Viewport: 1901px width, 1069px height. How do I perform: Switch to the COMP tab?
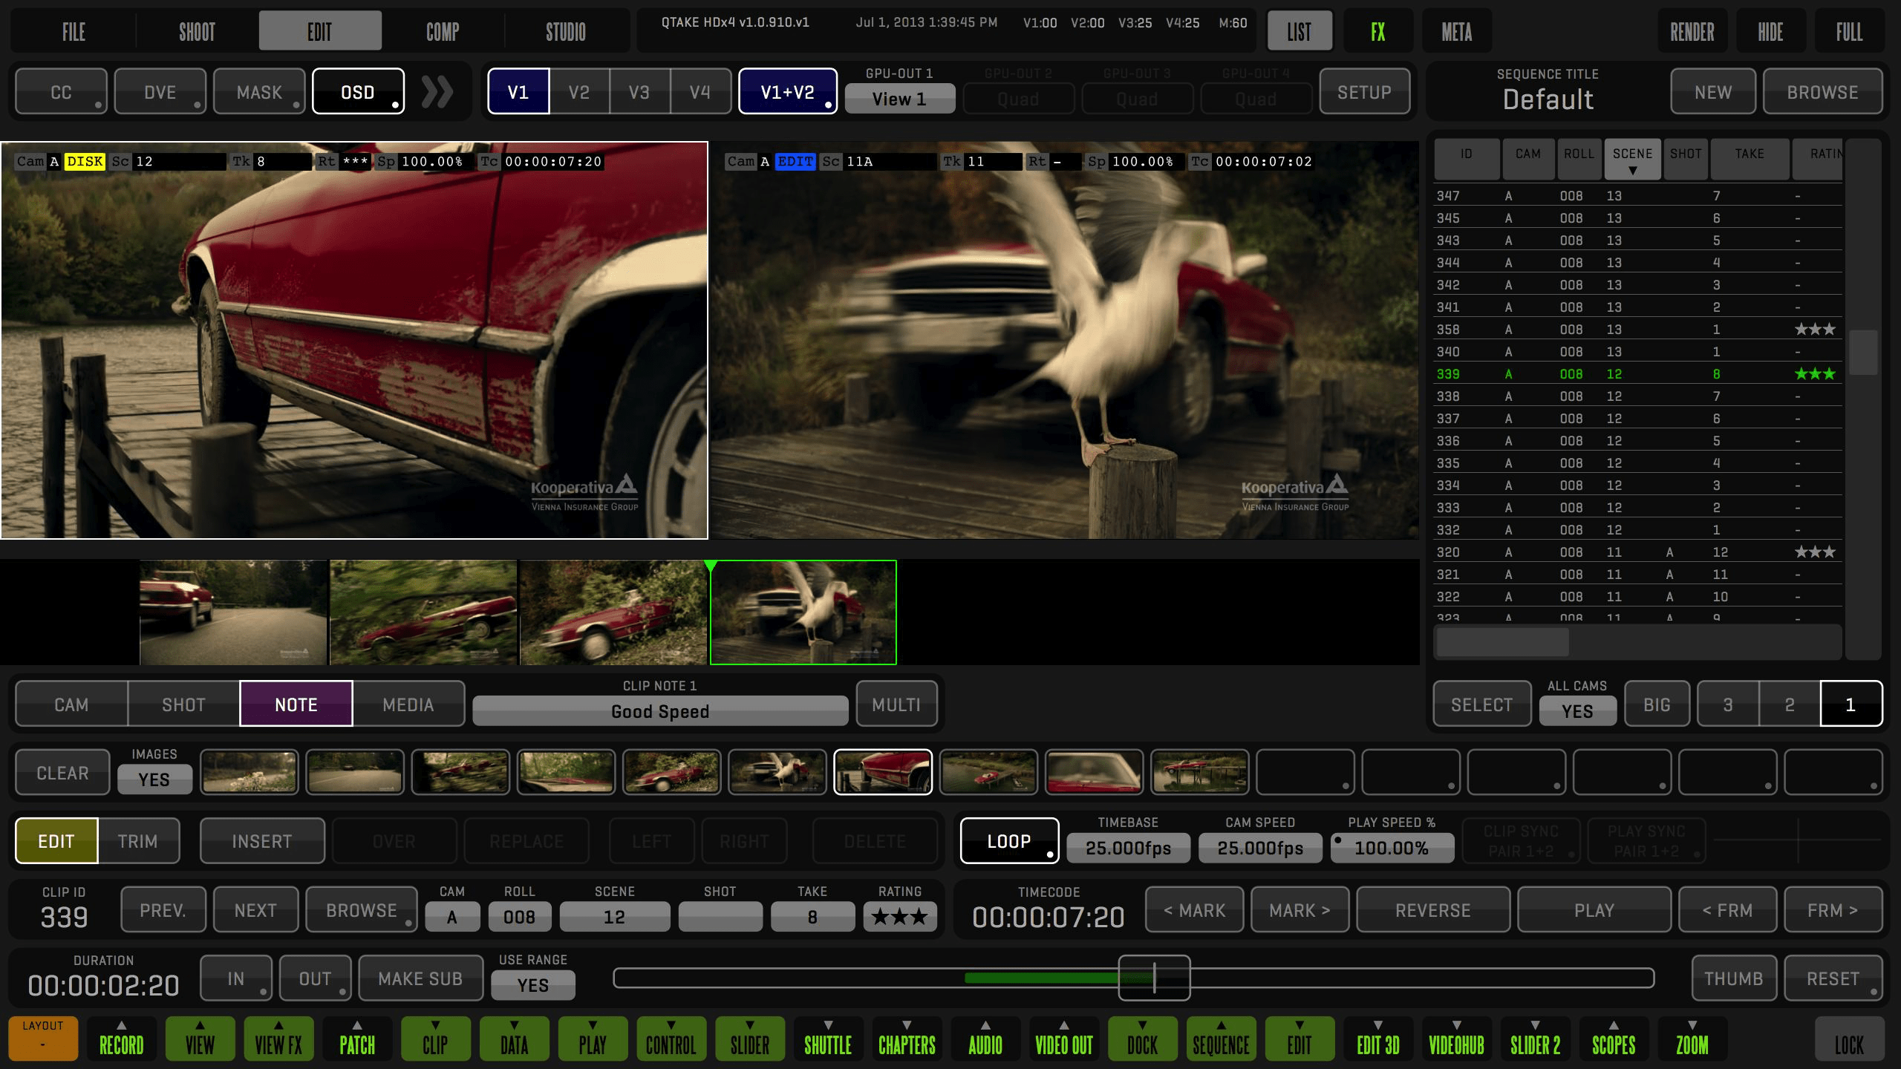[443, 31]
